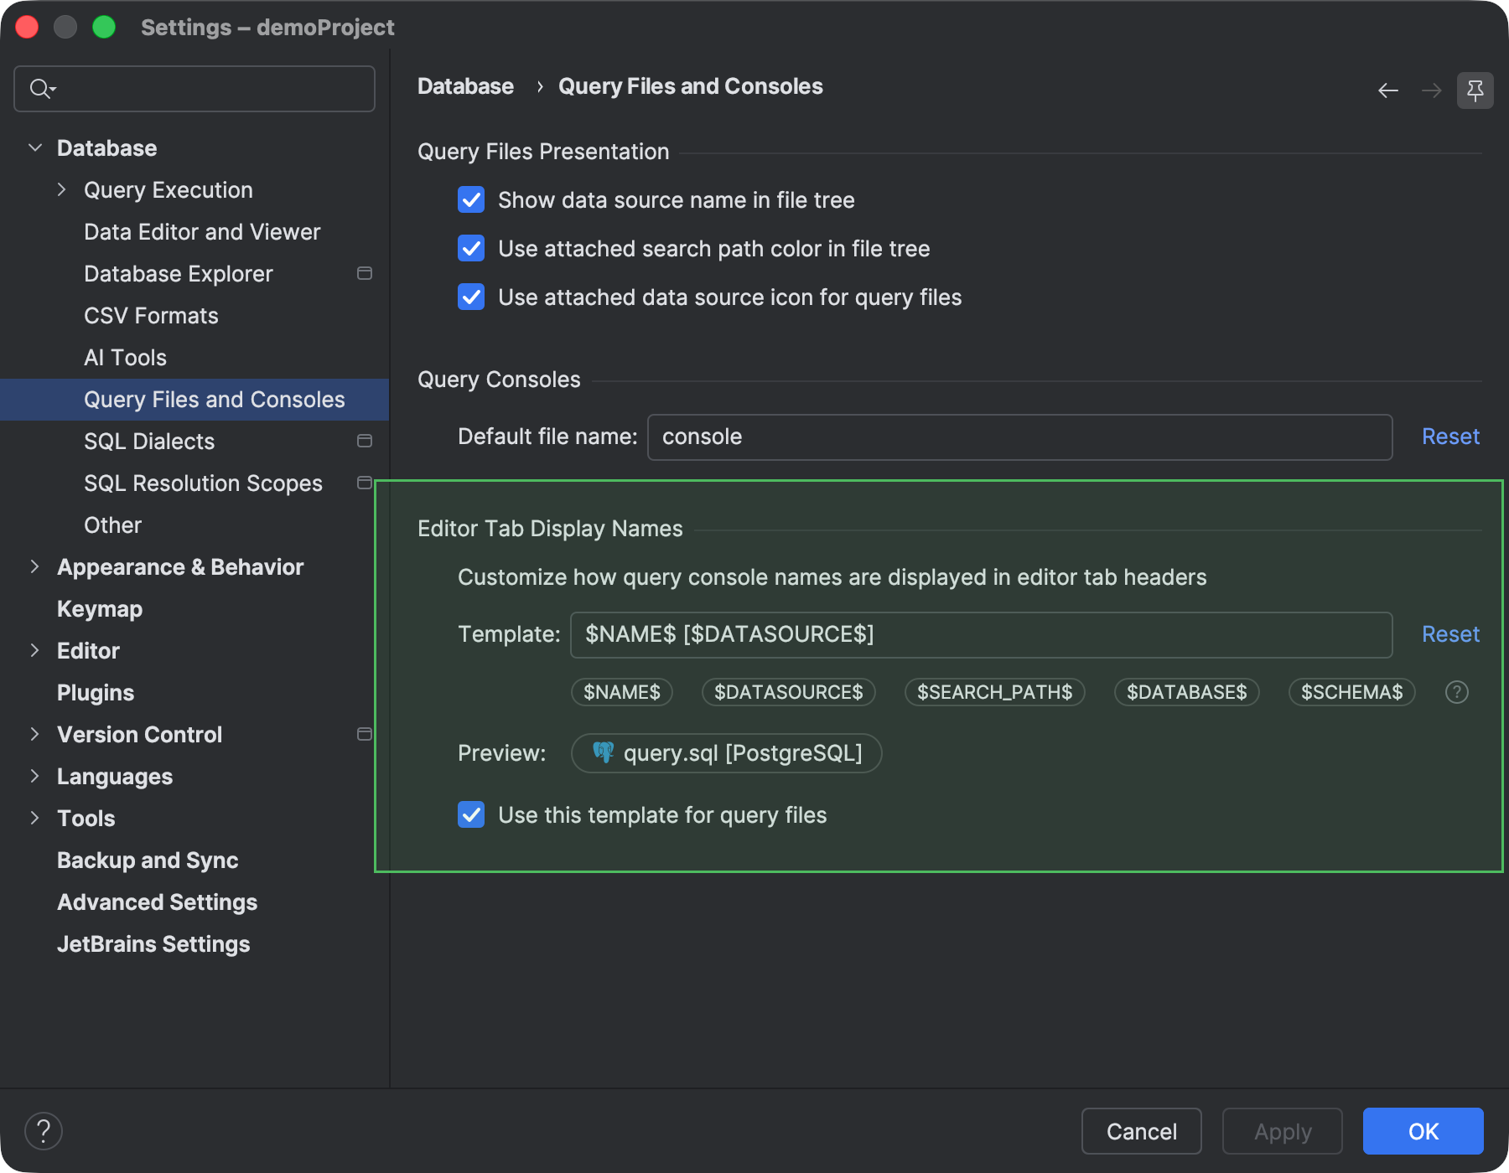Insert the $SCHEMA$ variable chip

(1352, 692)
